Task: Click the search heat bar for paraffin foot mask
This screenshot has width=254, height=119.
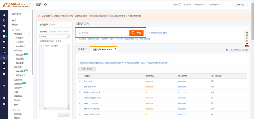Action: click(149, 114)
